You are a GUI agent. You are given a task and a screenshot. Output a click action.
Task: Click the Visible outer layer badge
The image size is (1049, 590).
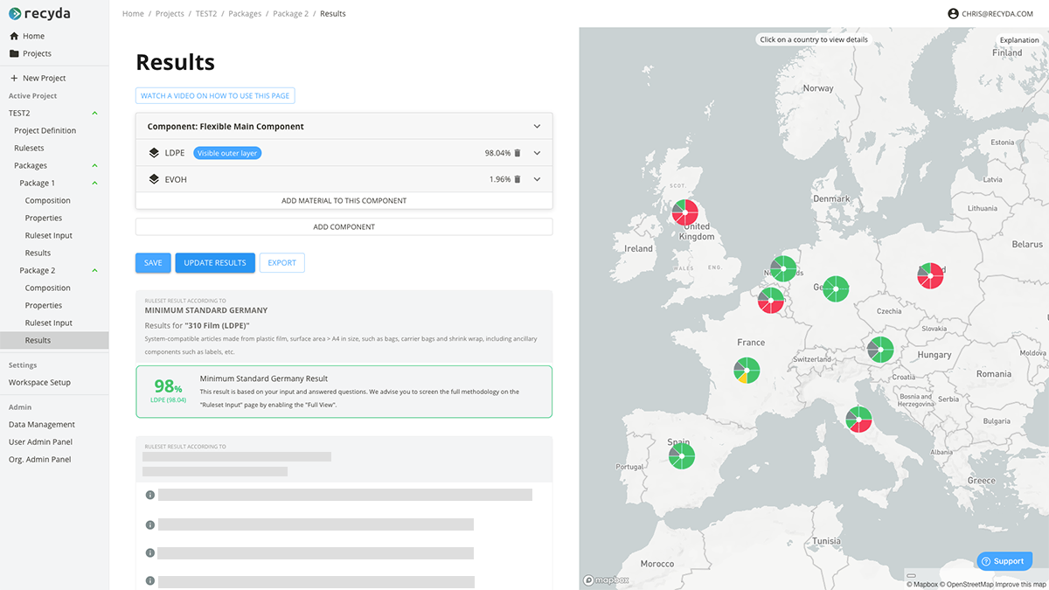pos(227,153)
